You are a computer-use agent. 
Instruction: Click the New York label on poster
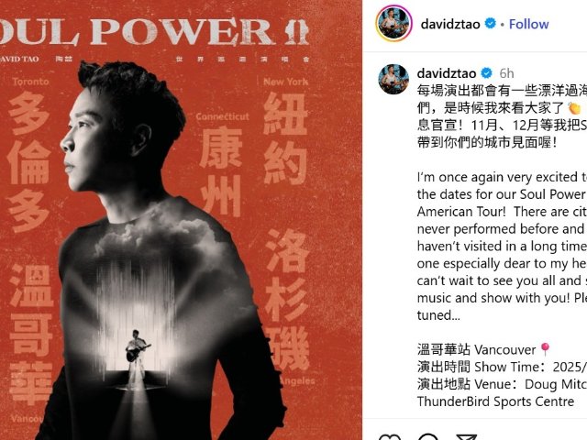(x=286, y=82)
